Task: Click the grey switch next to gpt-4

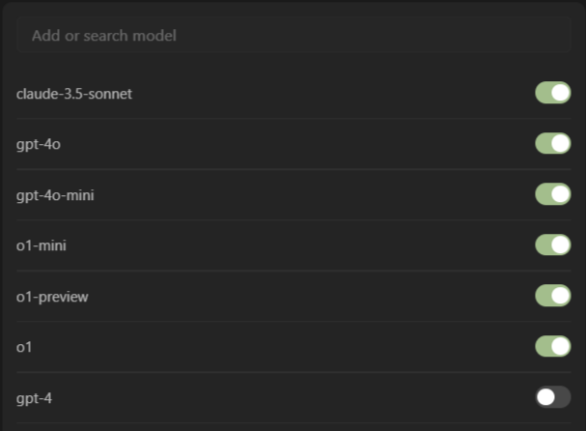Action: point(553,396)
